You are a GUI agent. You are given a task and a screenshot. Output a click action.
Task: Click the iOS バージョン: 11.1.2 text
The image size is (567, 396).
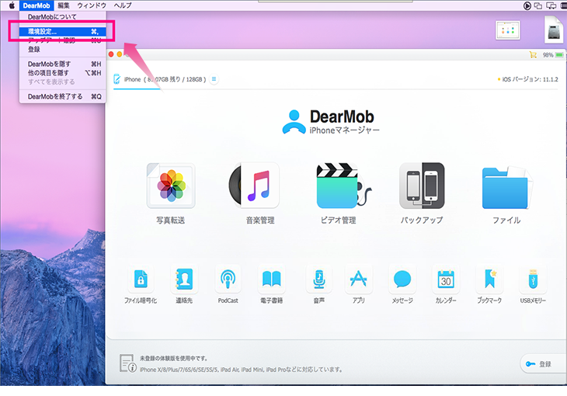pyautogui.click(x=528, y=79)
